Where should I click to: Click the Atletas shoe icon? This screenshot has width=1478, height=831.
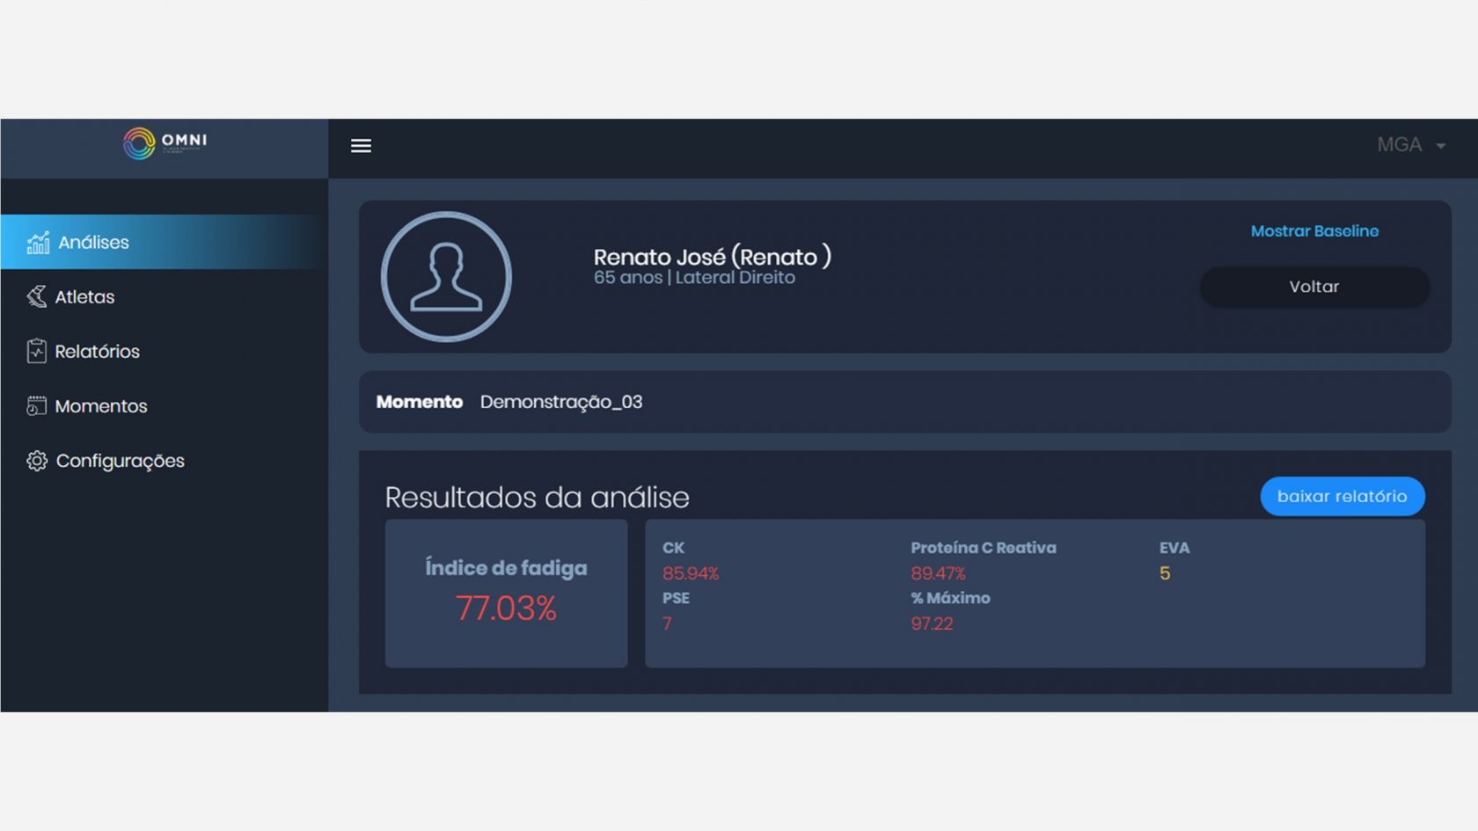[36, 296]
